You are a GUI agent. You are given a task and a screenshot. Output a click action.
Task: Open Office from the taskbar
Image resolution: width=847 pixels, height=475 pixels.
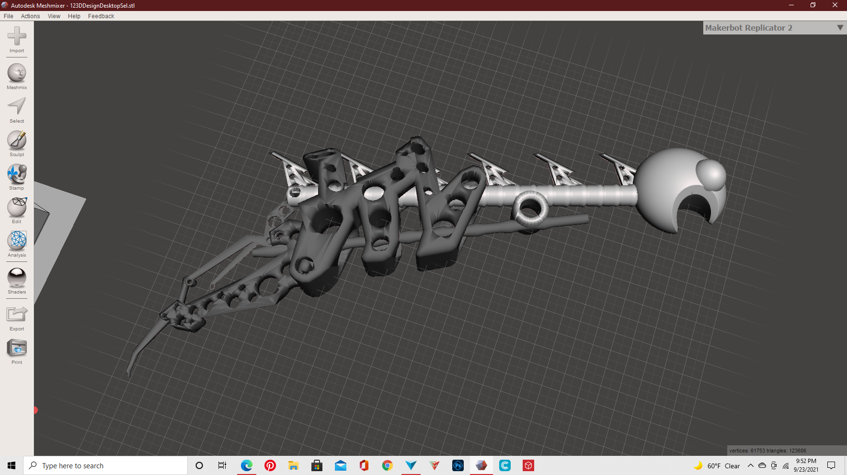click(364, 465)
